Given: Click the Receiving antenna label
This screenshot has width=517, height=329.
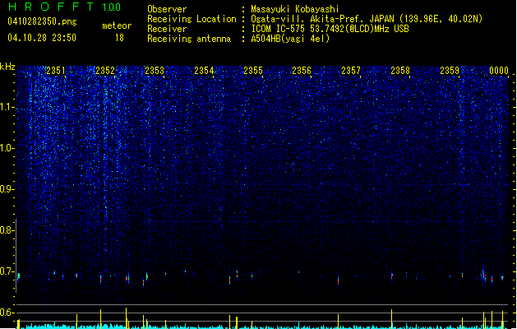Looking at the screenshot, I should 189,39.
